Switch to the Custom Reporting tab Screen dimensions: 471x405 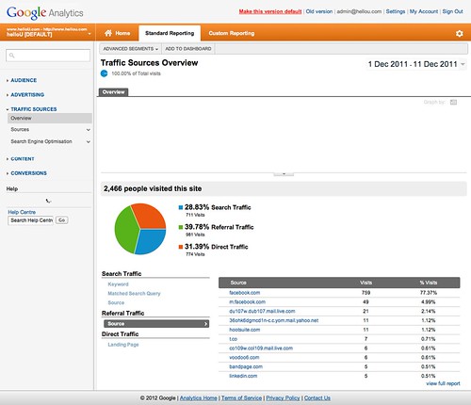click(232, 33)
